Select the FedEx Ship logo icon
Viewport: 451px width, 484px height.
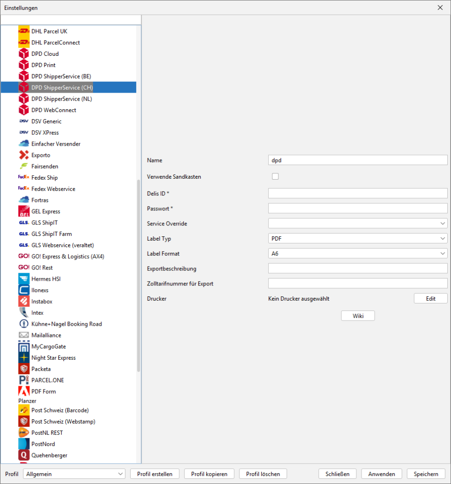tap(24, 178)
